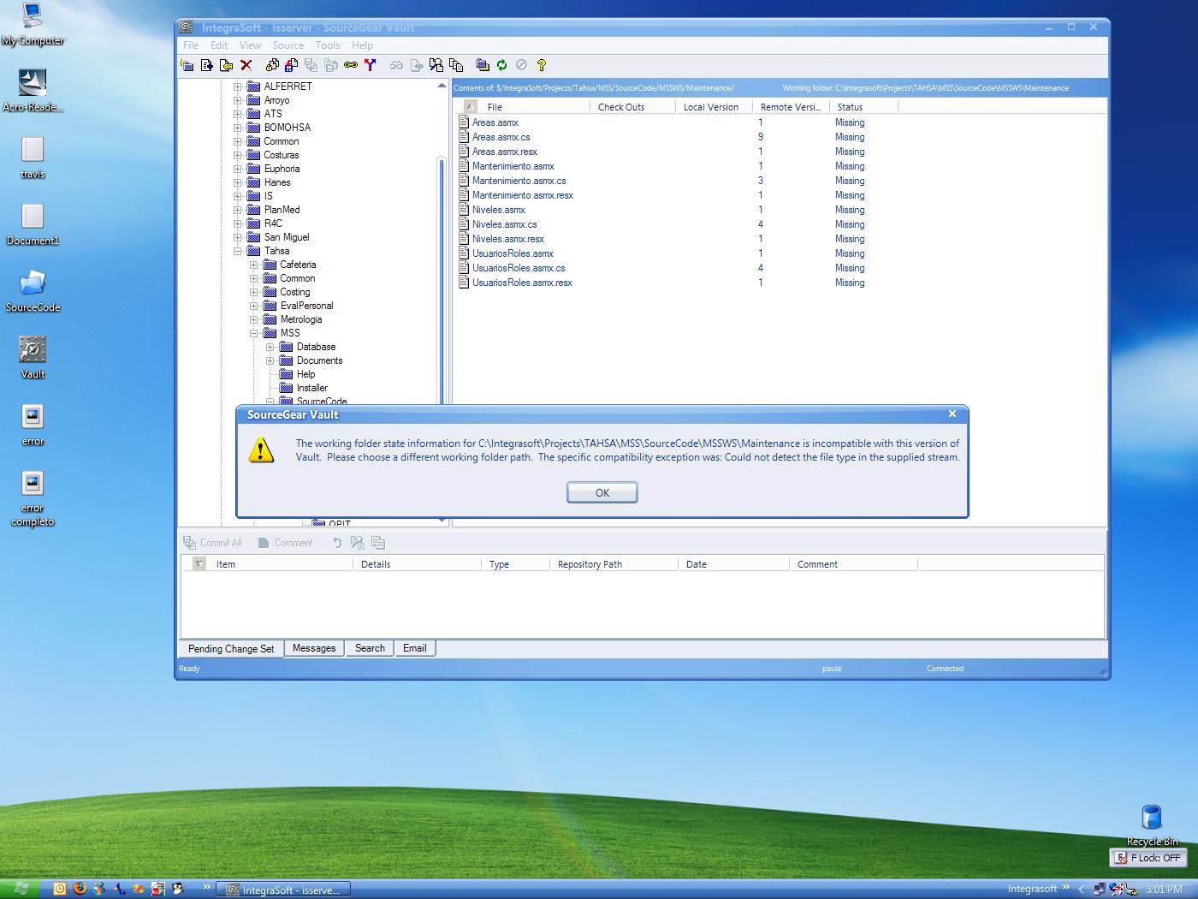The width and height of the screenshot is (1198, 899).
Task: Click OK in the SourceGear Vault dialog
Action: (602, 492)
